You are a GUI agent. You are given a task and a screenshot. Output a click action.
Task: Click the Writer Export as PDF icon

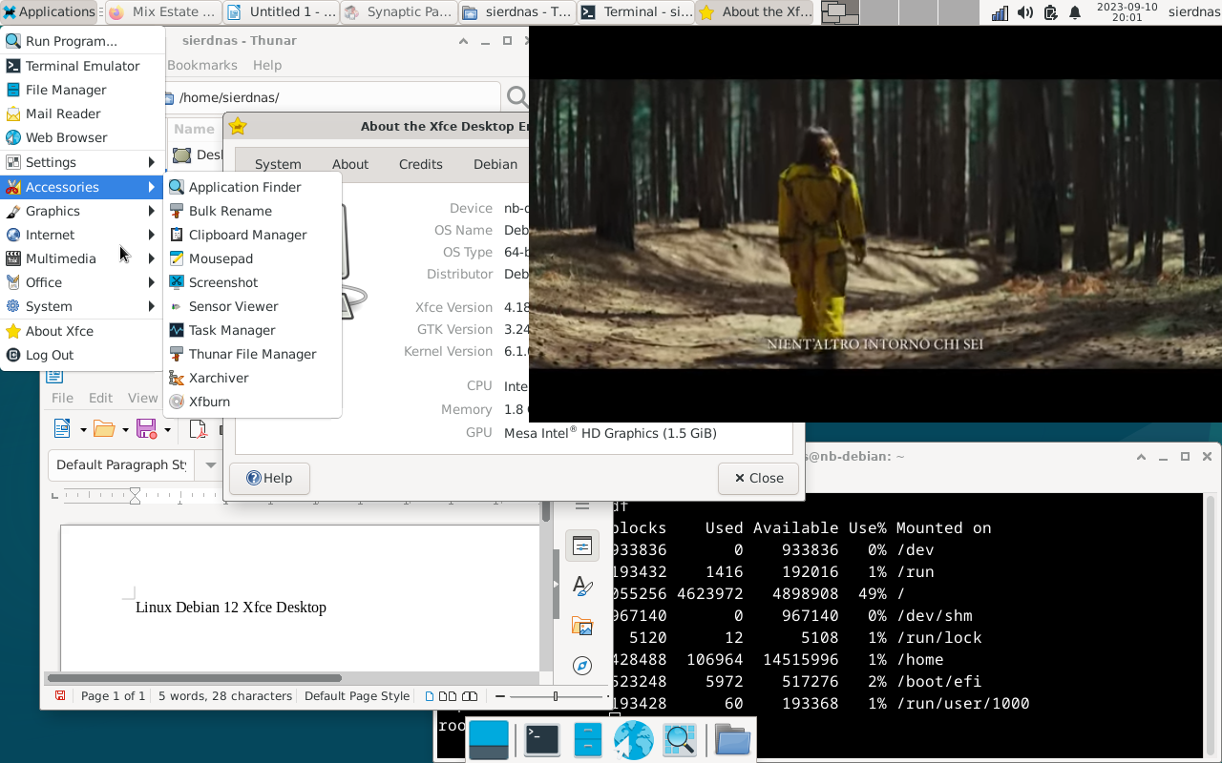coord(198,429)
